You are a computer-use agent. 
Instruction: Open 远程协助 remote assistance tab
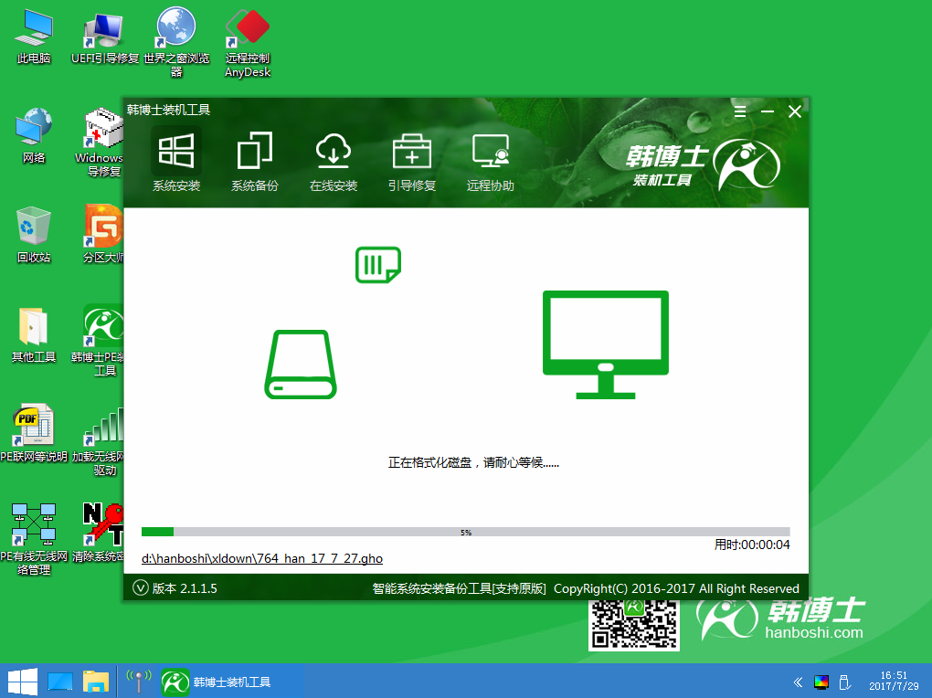[491, 162]
